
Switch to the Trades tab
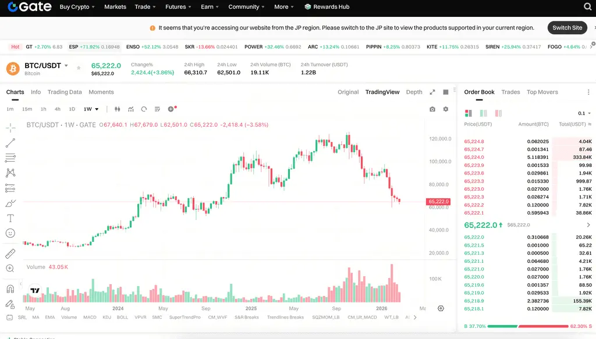tap(510, 92)
